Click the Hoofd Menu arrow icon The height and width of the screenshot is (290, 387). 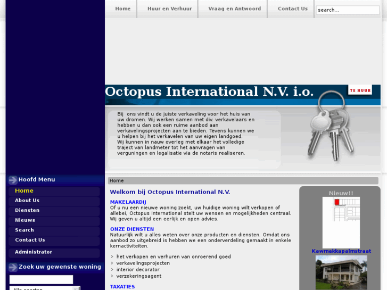pos(13,180)
